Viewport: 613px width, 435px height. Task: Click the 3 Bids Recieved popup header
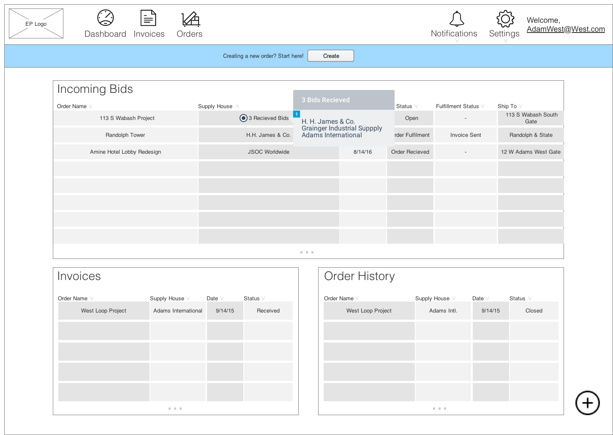344,100
